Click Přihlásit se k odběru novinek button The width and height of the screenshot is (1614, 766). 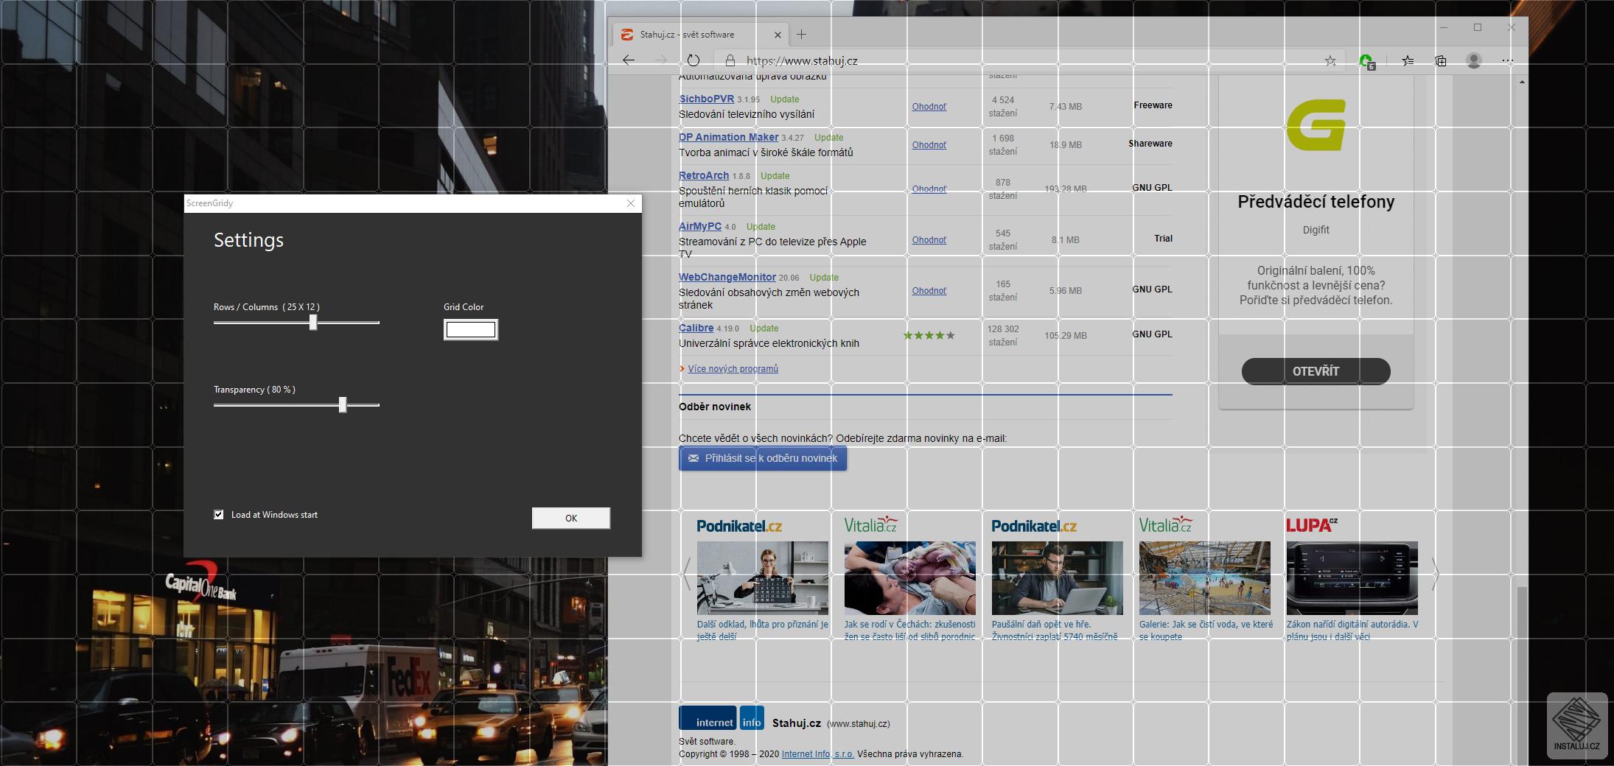763,458
